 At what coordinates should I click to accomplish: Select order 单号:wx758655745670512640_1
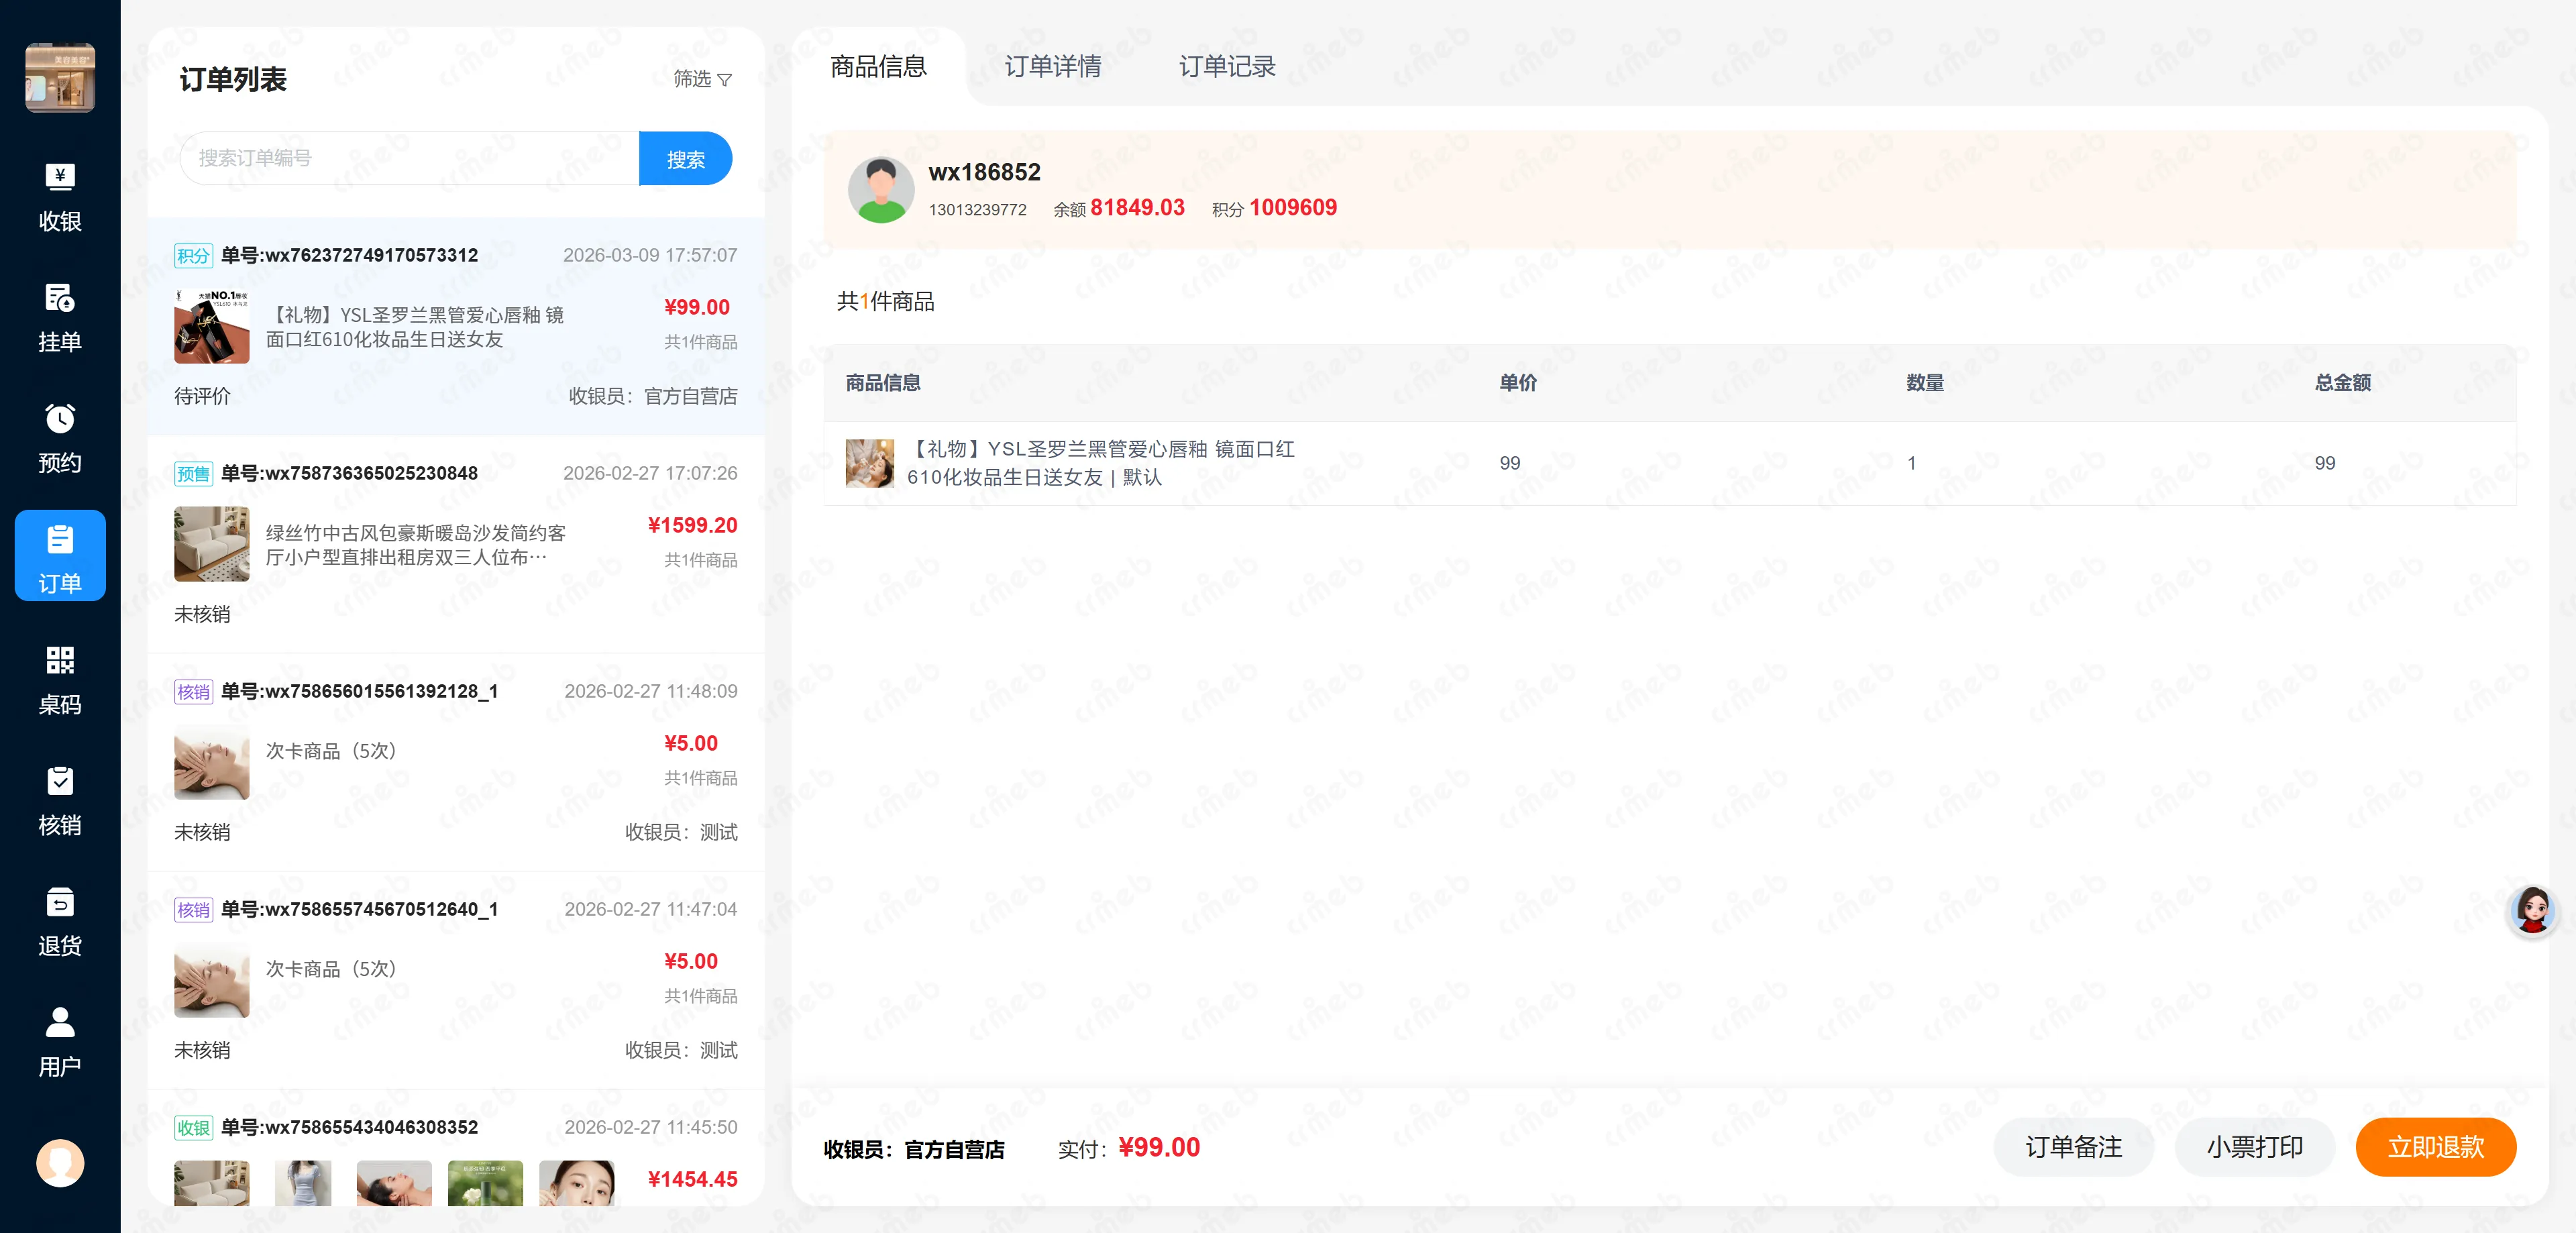(x=455, y=980)
